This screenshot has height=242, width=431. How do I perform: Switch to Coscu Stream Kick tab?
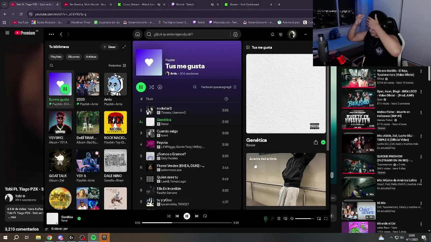click(x=140, y=4)
